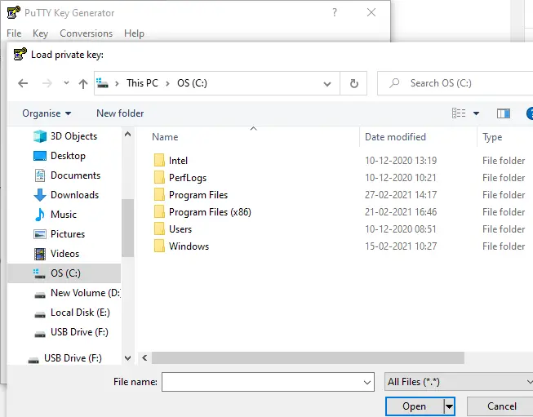Open the recent locations chevron

[x=66, y=83]
